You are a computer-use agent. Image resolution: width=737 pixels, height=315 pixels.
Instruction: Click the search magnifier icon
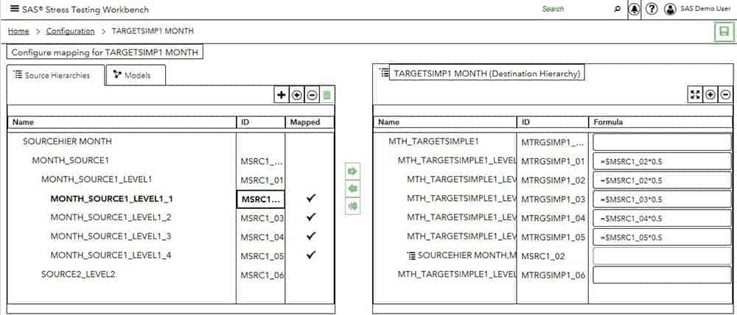[x=617, y=10]
